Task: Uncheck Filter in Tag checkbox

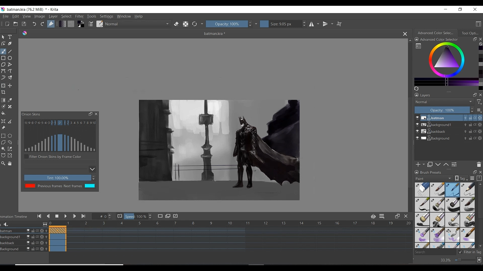Action: coord(460,252)
